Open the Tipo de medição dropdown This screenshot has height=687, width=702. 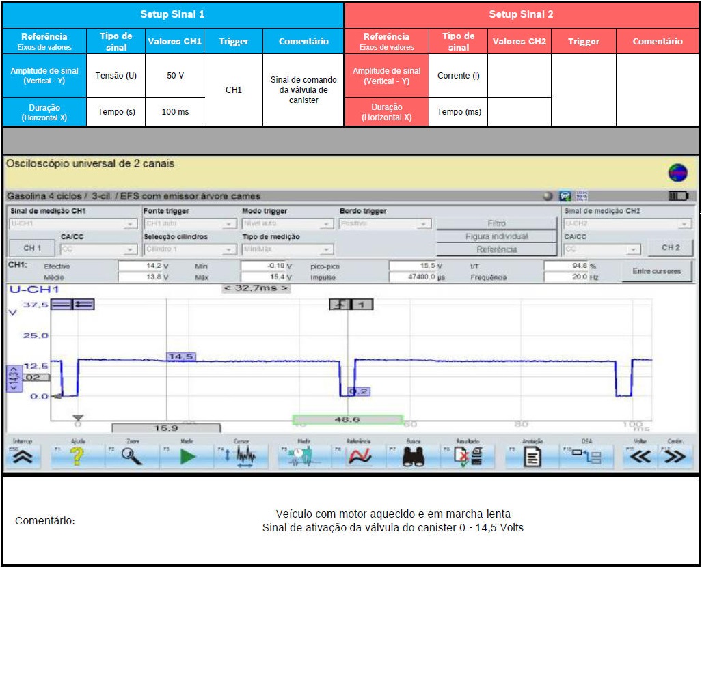click(327, 250)
